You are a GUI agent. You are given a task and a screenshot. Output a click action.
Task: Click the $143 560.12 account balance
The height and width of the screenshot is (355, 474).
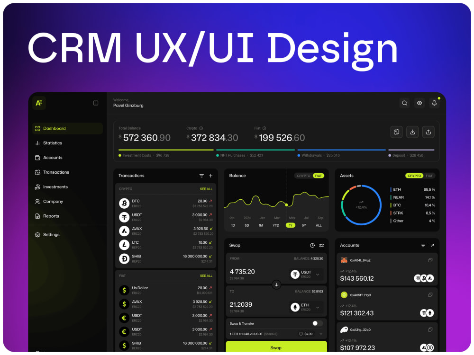(x=357, y=279)
